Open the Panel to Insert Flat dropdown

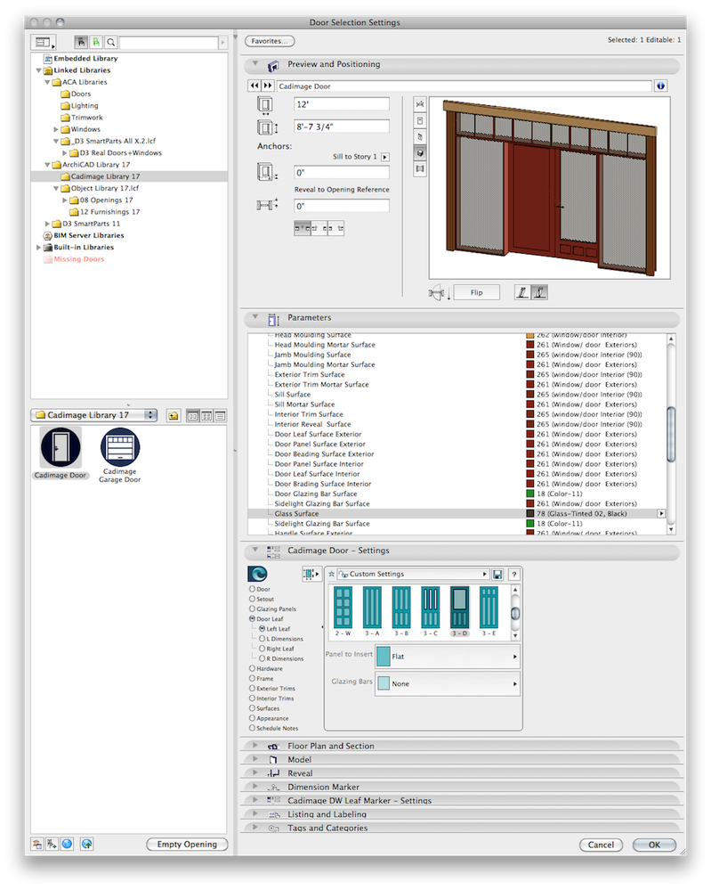pyautogui.click(x=448, y=657)
